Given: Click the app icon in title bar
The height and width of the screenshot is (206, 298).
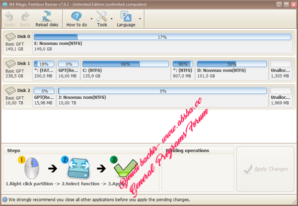Looking at the screenshot, I should pyautogui.click(x=5, y=4).
